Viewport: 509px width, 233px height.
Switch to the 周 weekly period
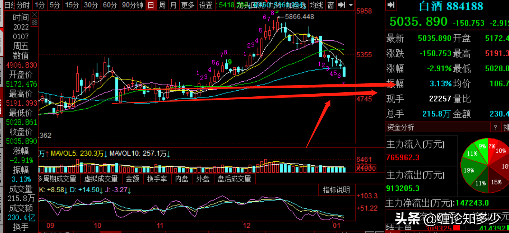pos(162,5)
